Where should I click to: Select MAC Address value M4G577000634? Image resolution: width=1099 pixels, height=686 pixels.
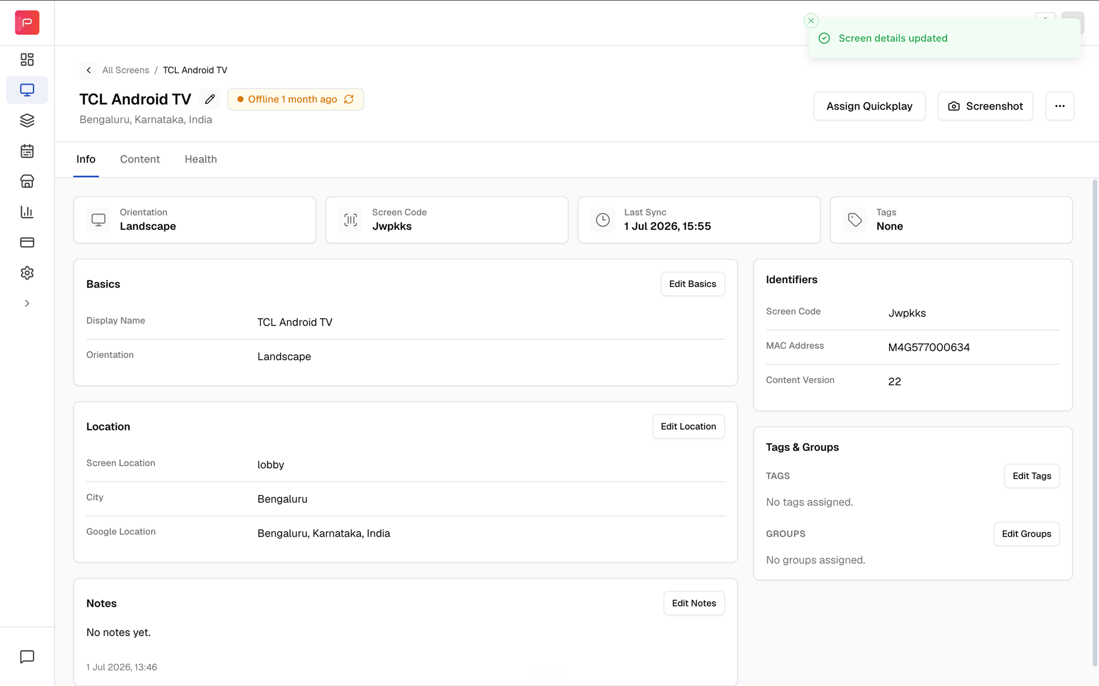point(929,347)
